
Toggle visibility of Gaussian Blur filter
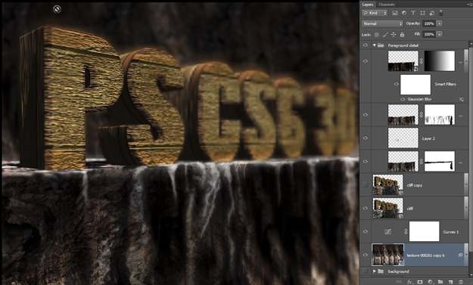point(403,99)
